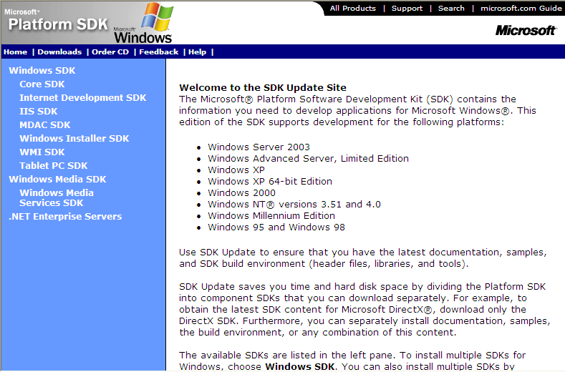565x372 pixels.
Task: Select IIS SDK
Action: point(38,112)
